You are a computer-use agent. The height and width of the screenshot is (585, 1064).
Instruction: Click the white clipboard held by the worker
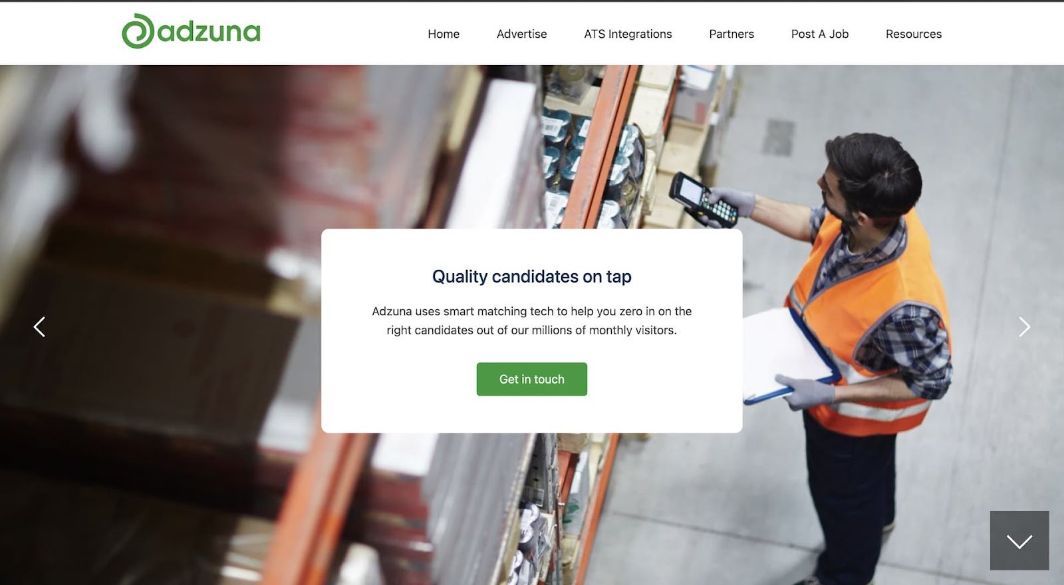[788, 356]
